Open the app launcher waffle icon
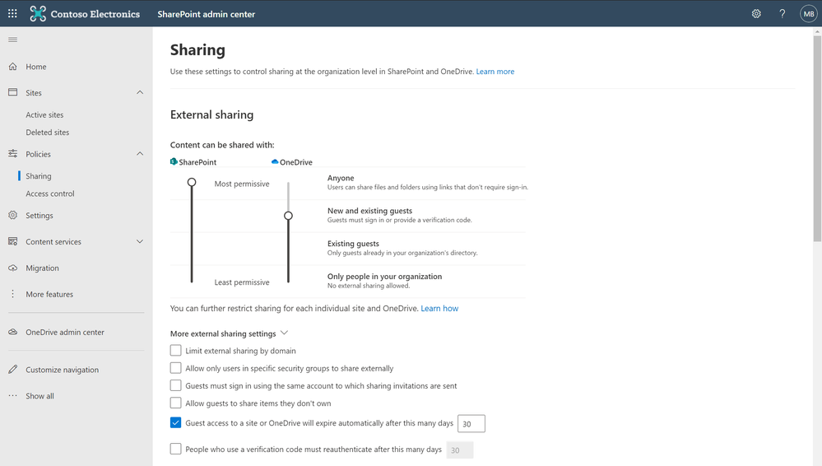822x466 pixels. point(12,14)
